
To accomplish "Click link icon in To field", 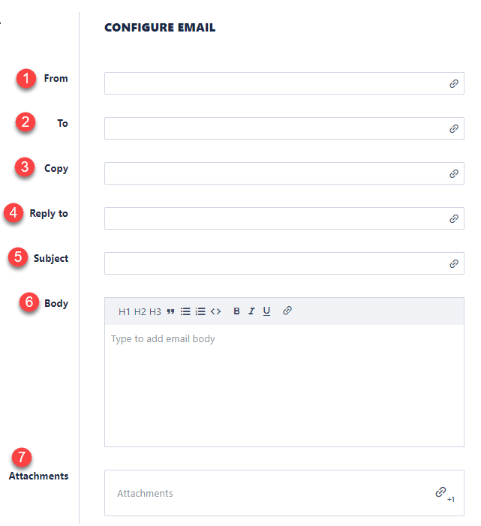I will tap(454, 129).
